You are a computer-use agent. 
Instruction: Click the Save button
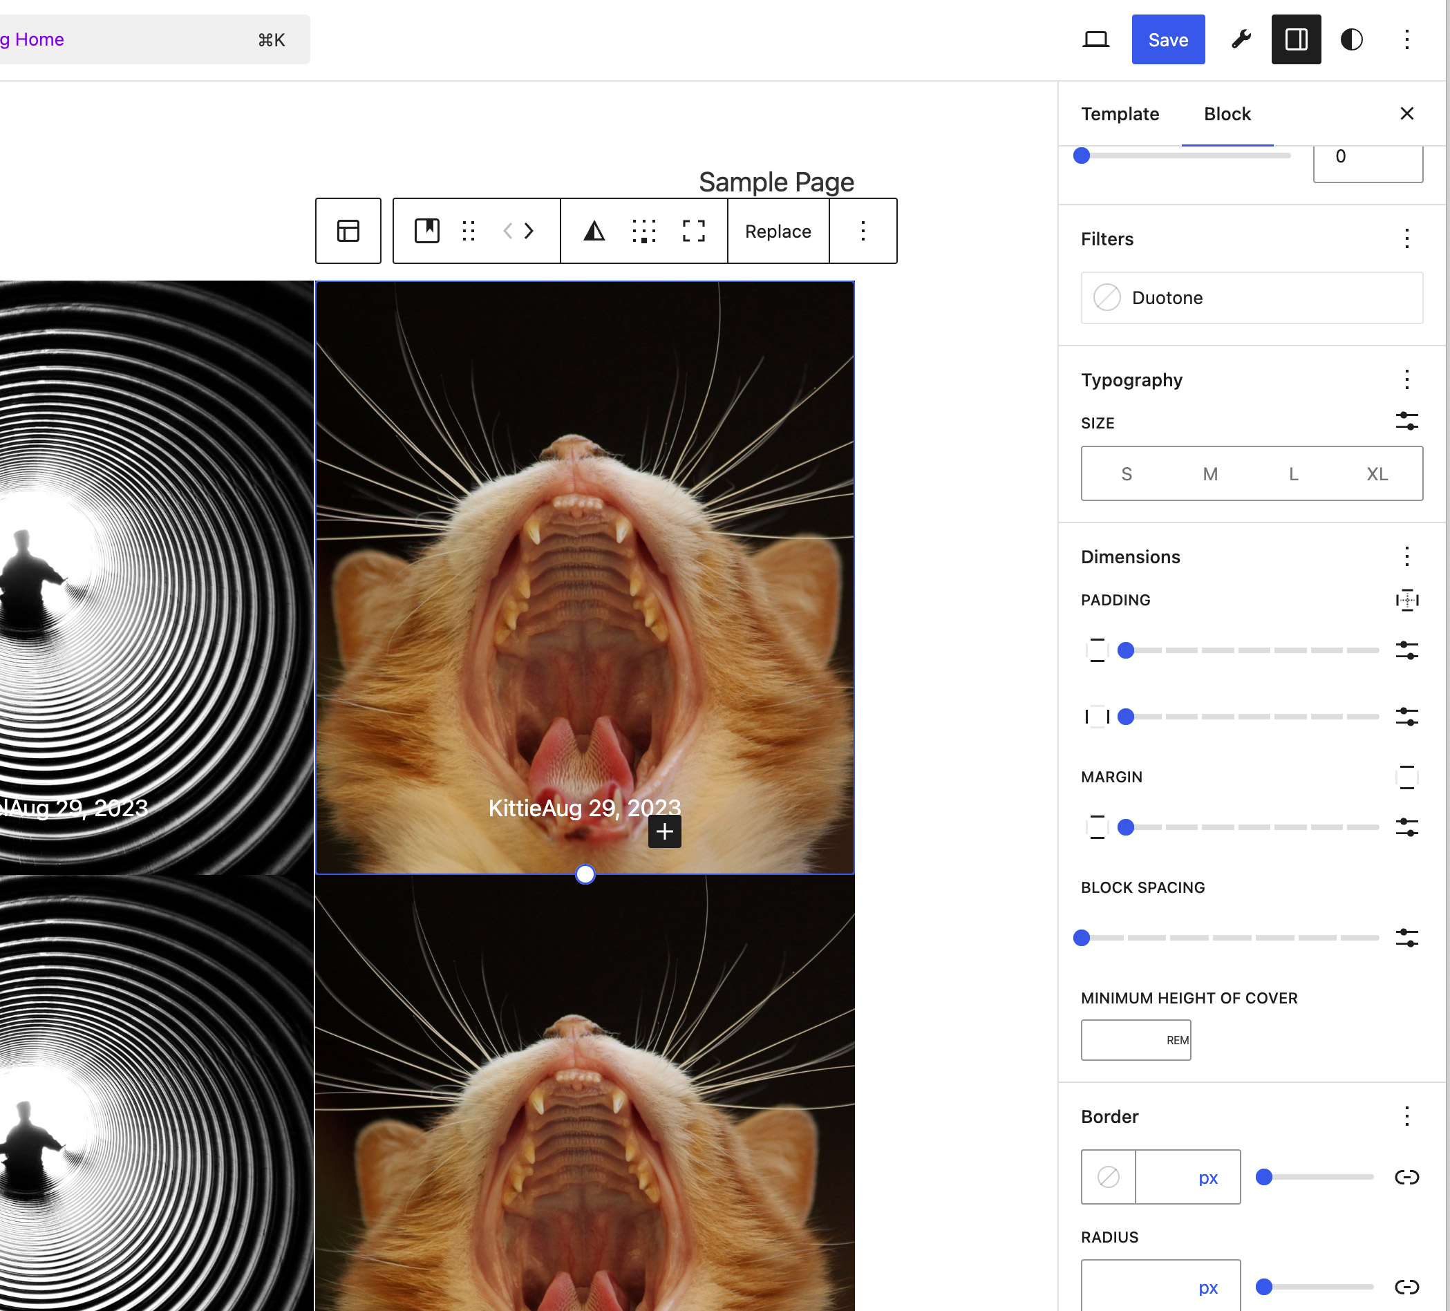1168,39
